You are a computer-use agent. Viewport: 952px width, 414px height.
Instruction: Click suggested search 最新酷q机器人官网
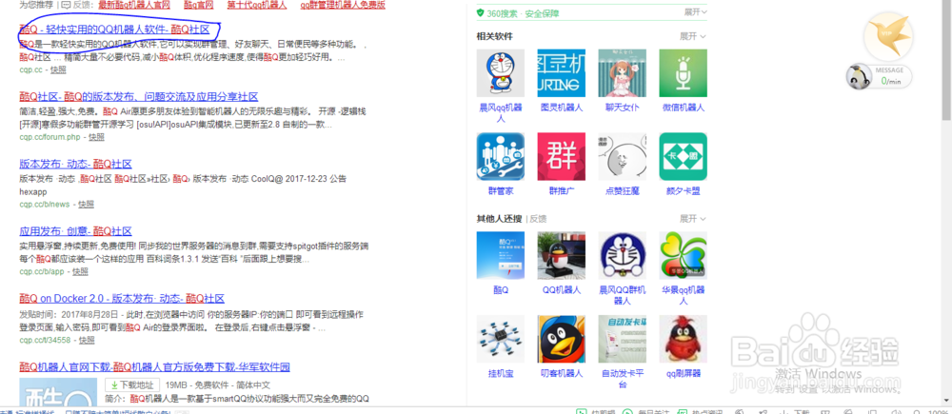click(x=134, y=5)
